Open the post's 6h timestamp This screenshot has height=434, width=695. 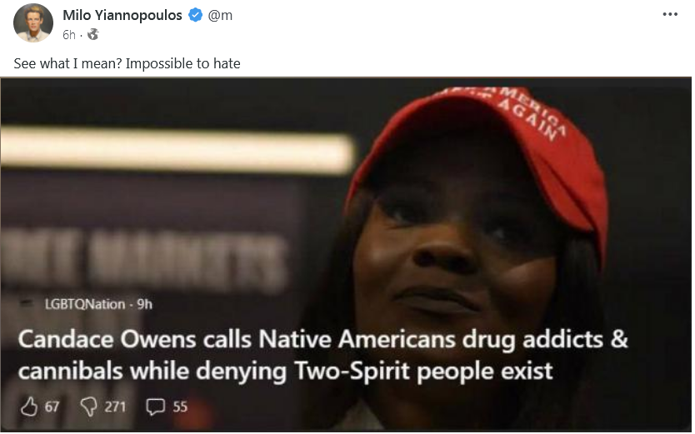pos(68,34)
